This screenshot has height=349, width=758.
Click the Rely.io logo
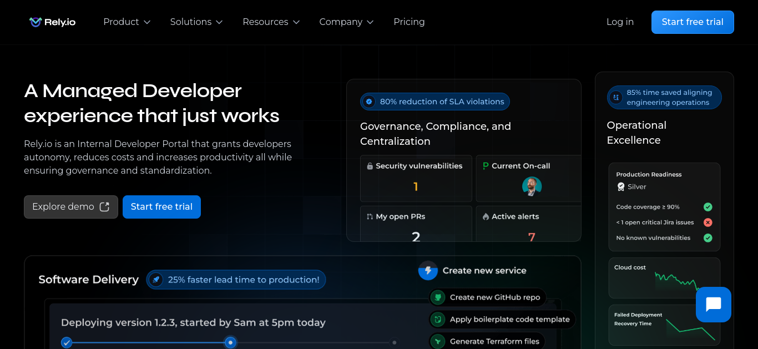52,22
